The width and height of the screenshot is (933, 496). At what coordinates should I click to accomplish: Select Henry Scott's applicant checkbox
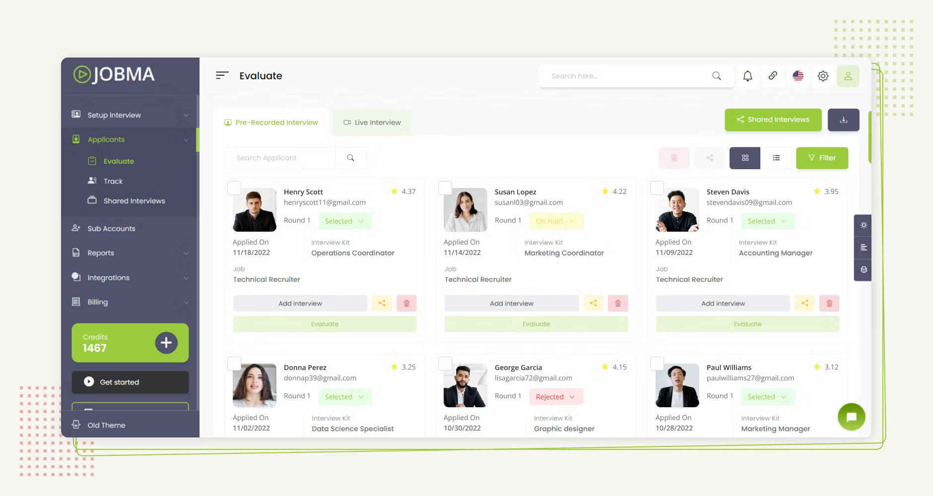[234, 188]
